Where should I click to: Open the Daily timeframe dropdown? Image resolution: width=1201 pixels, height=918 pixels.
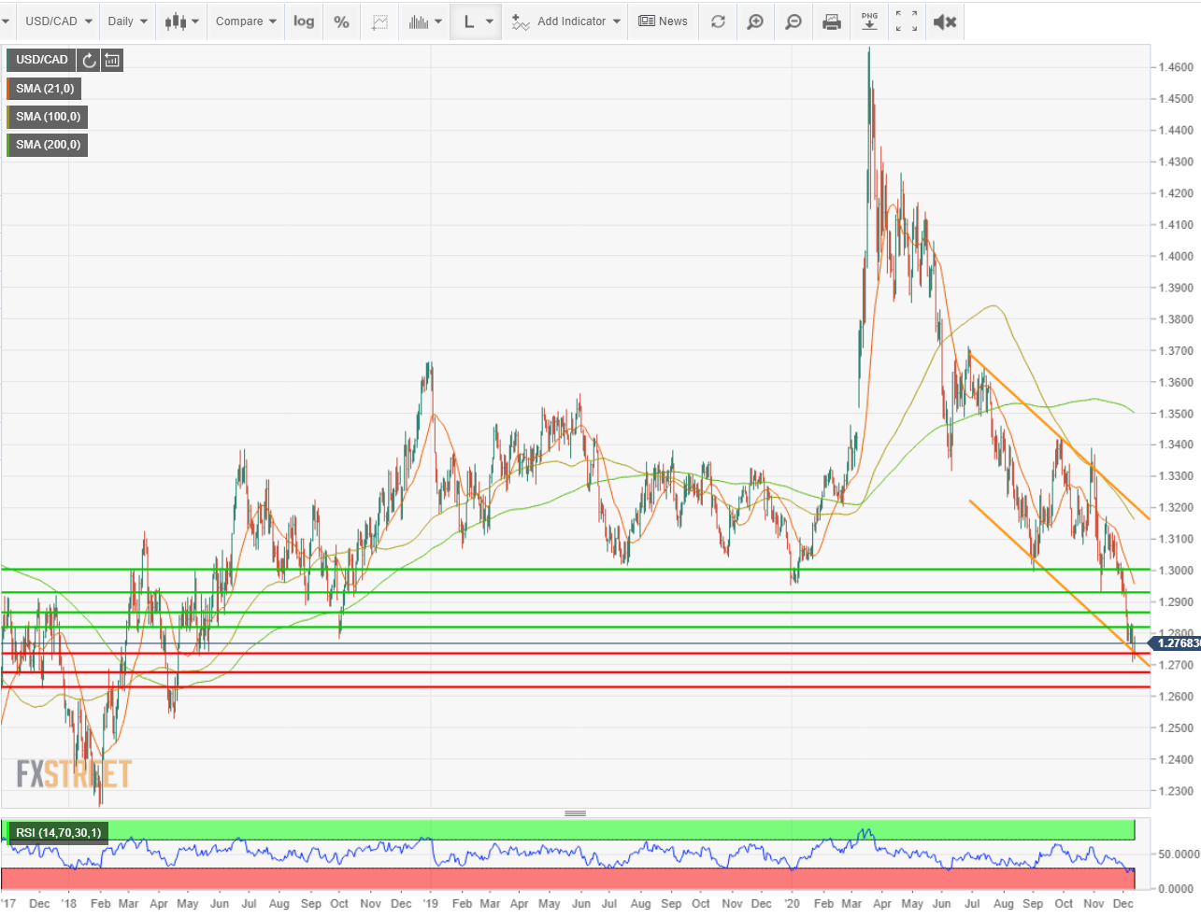tap(126, 21)
